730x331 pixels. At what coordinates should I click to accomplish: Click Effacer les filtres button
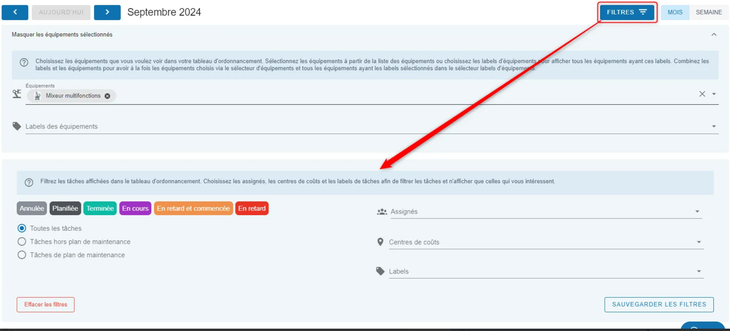[46, 305]
